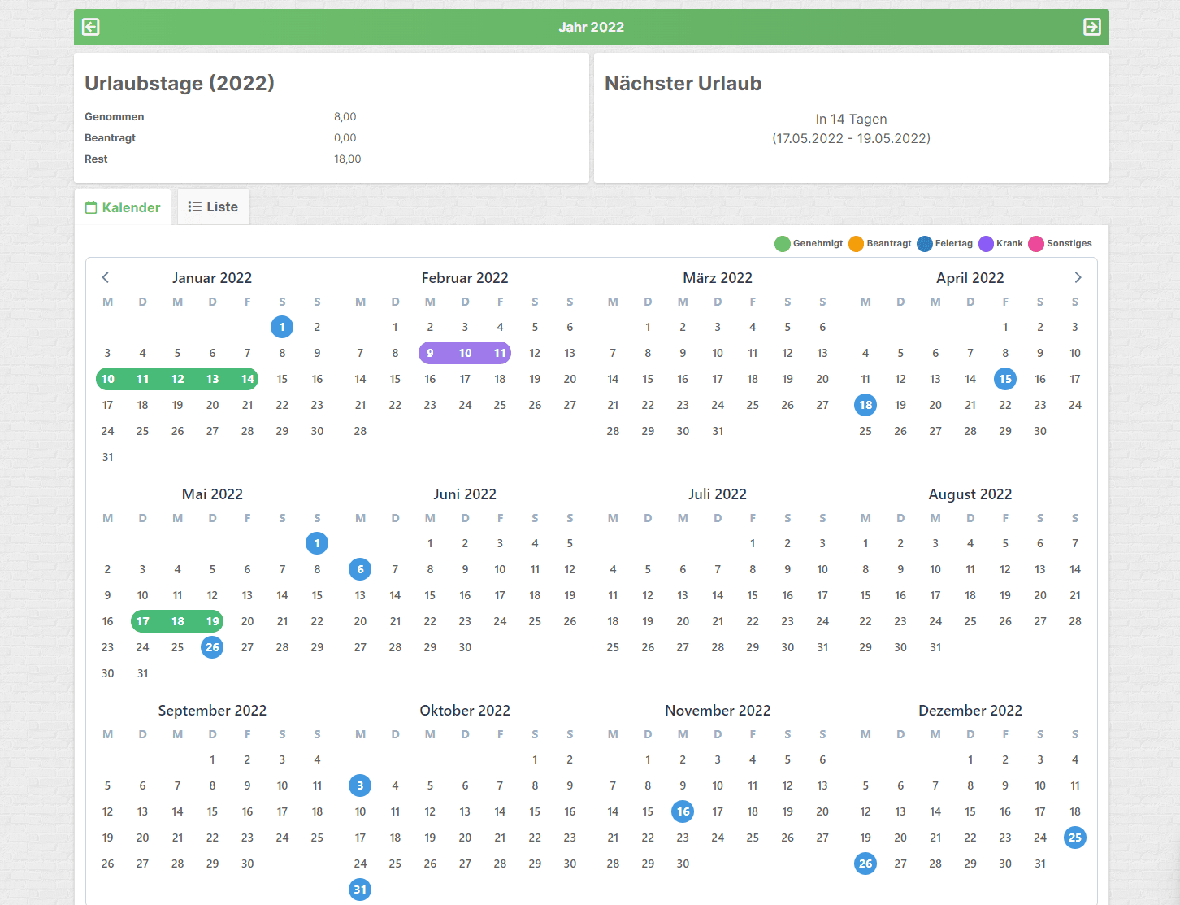1180x905 pixels.
Task: Select holiday November 16
Action: tap(683, 811)
